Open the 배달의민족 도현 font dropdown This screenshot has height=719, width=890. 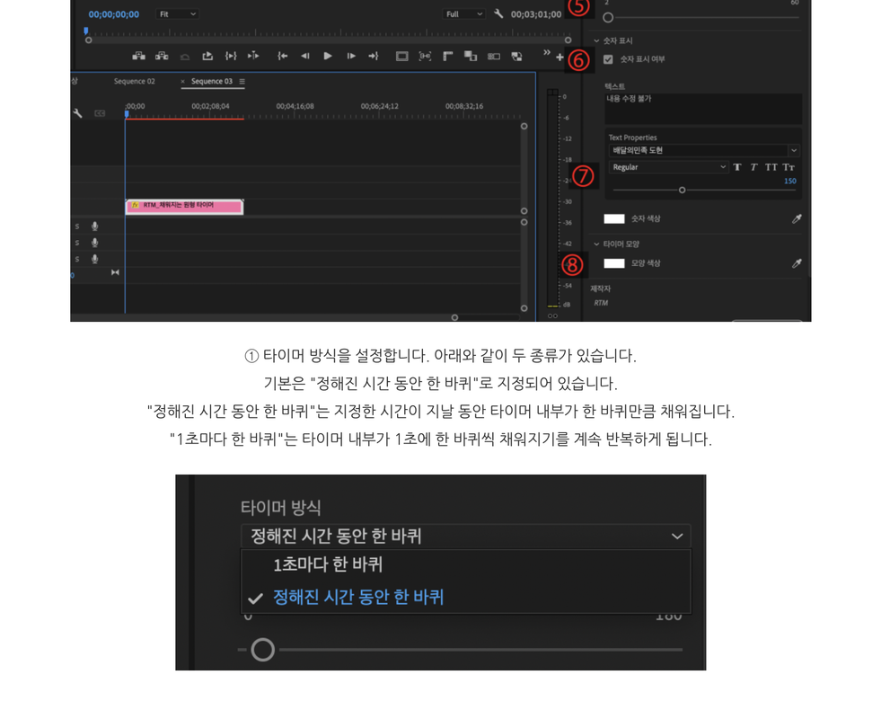pos(704,150)
